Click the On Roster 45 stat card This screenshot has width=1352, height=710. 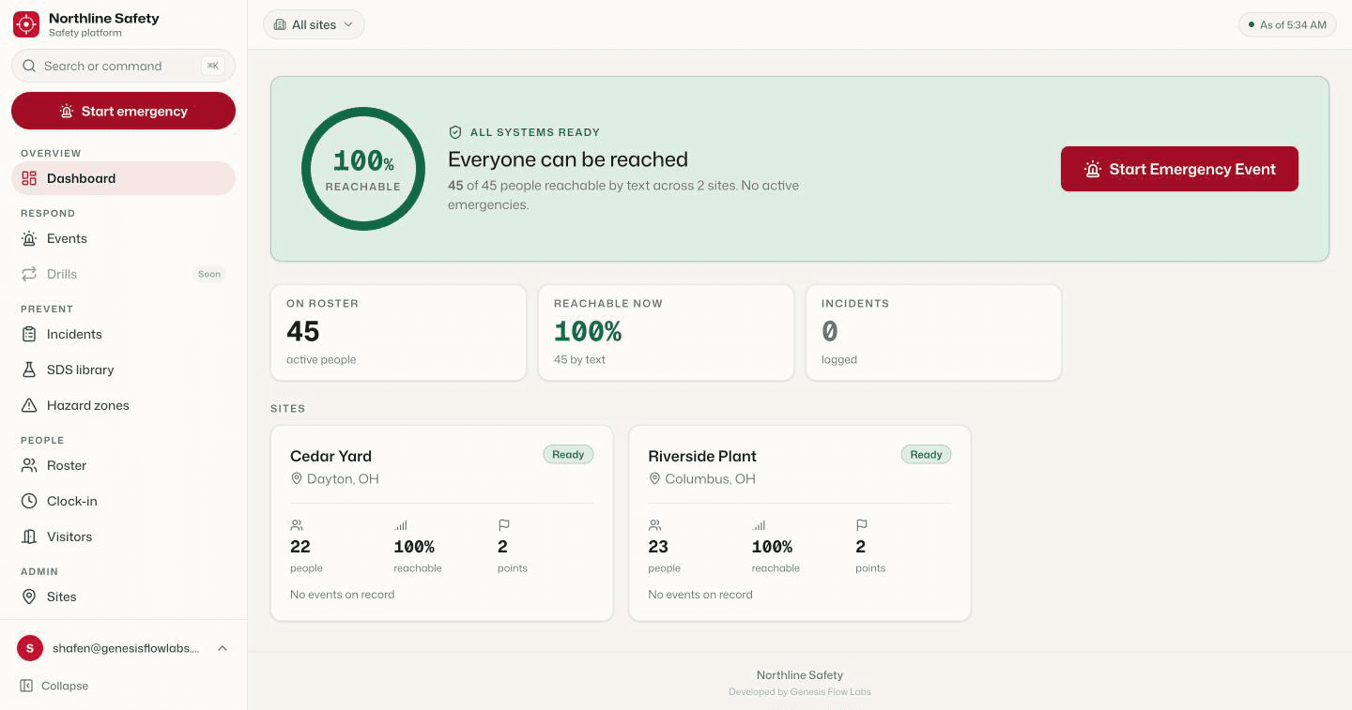[x=398, y=333]
